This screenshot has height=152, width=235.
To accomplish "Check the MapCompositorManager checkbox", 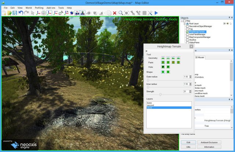I will pyautogui.click(x=187, y=37).
